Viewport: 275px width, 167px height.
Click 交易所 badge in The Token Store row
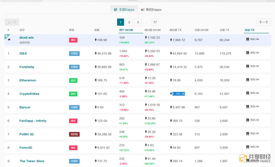coord(74,161)
